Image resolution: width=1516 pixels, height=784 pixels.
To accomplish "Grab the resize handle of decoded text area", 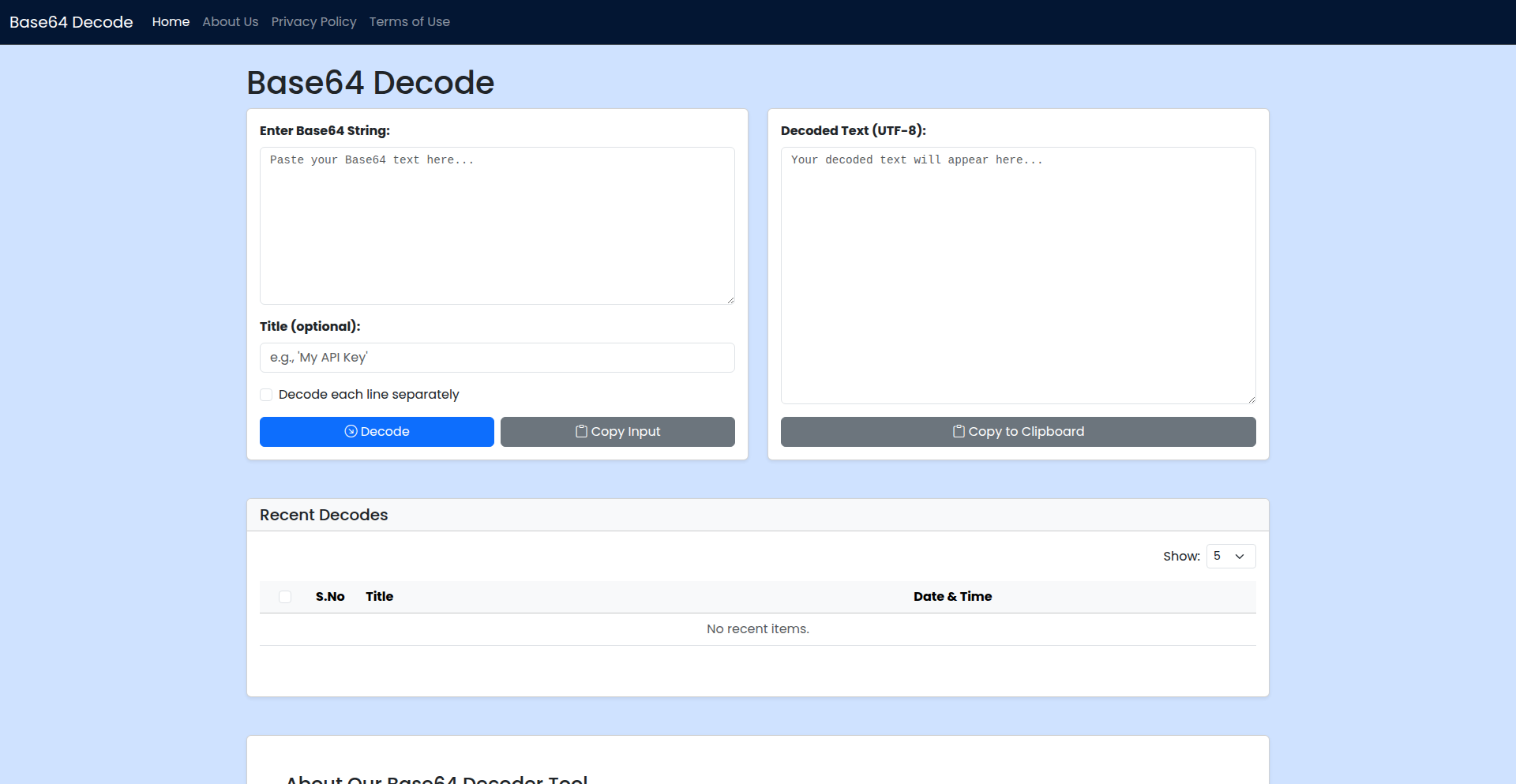I will point(1251,400).
